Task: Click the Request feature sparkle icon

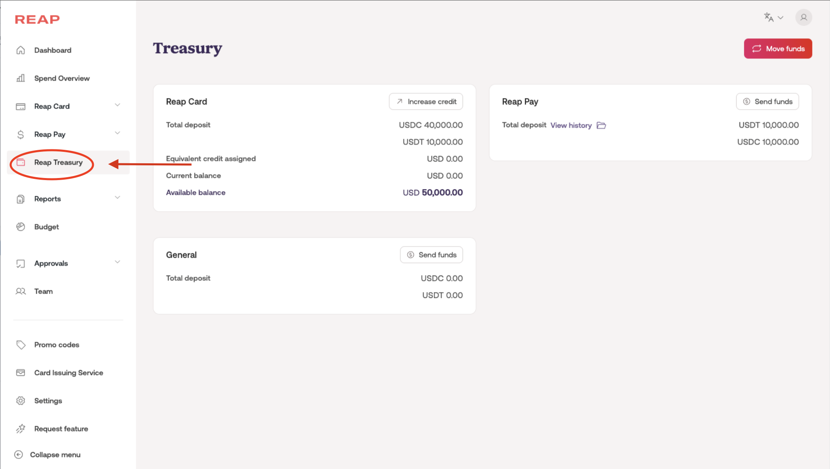Action: click(x=20, y=428)
